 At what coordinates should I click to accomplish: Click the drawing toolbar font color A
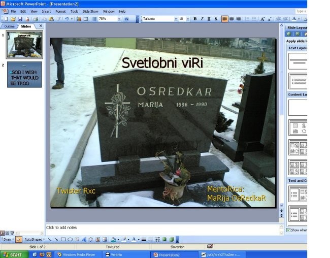(134, 240)
